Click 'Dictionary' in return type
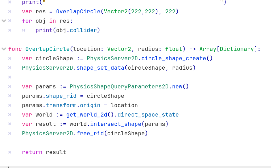This screenshot has width=271, height=168. [x=237, y=49]
